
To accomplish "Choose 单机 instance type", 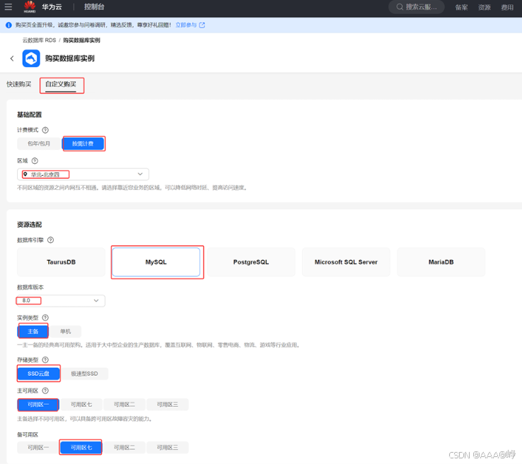I will point(65,331).
